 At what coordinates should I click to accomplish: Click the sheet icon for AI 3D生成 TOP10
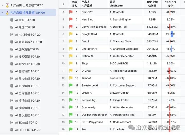12,123
